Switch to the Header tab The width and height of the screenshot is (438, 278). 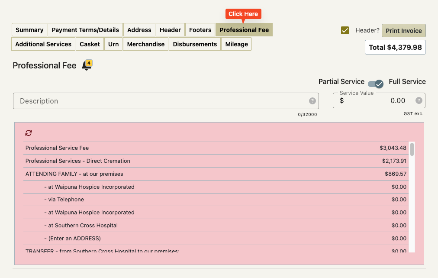pos(170,30)
